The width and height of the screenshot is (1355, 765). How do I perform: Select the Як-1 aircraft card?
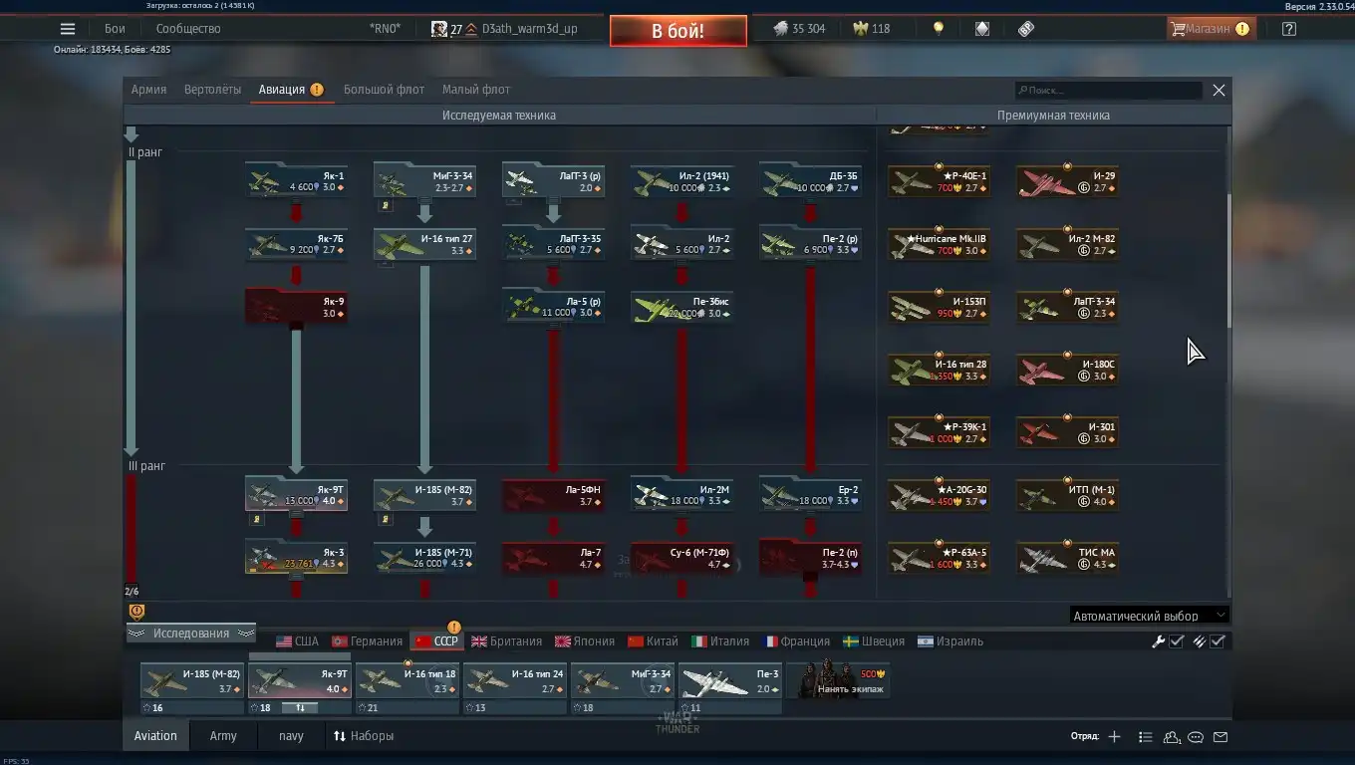tap(296, 182)
